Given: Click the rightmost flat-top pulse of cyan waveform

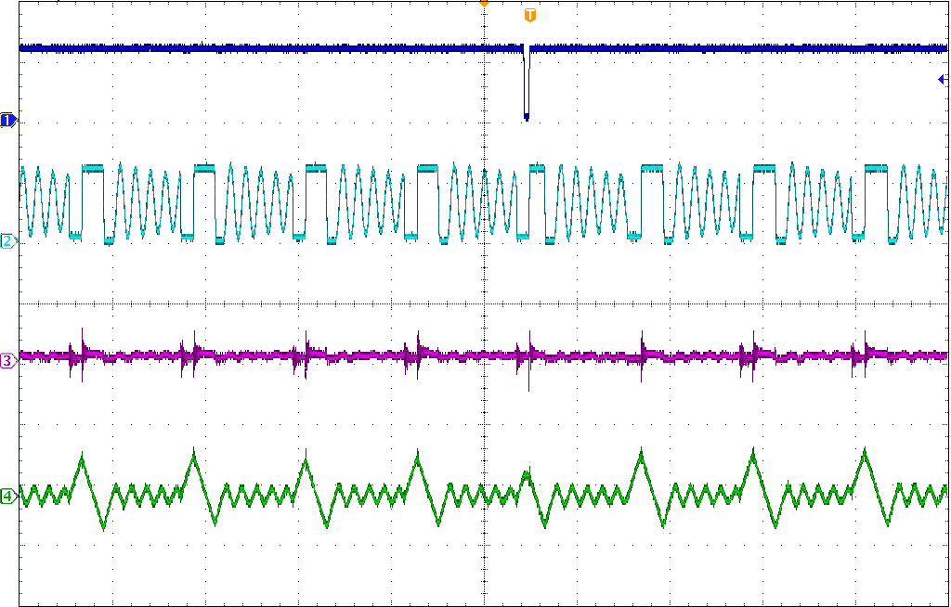Looking at the screenshot, I should point(877,168).
